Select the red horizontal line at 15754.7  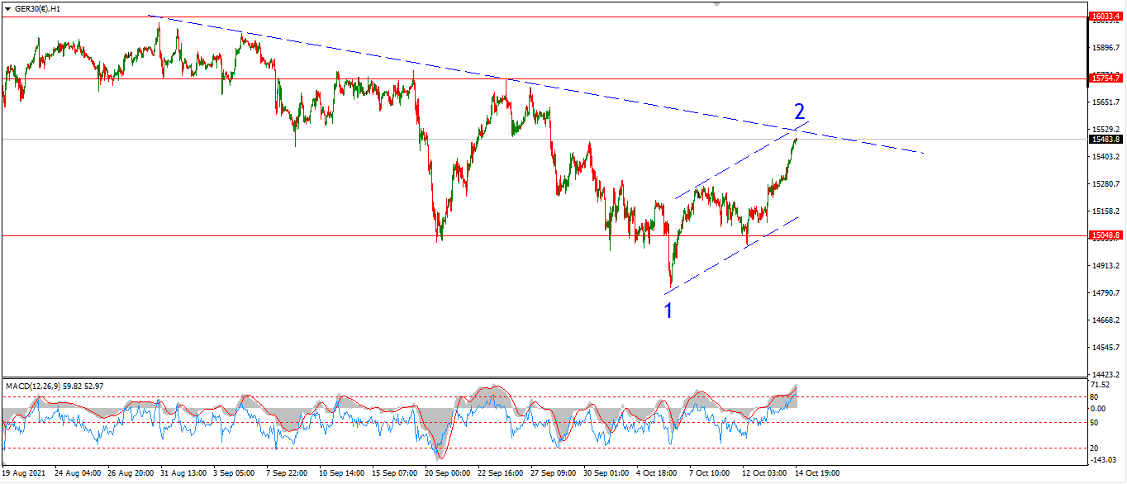(x=544, y=79)
